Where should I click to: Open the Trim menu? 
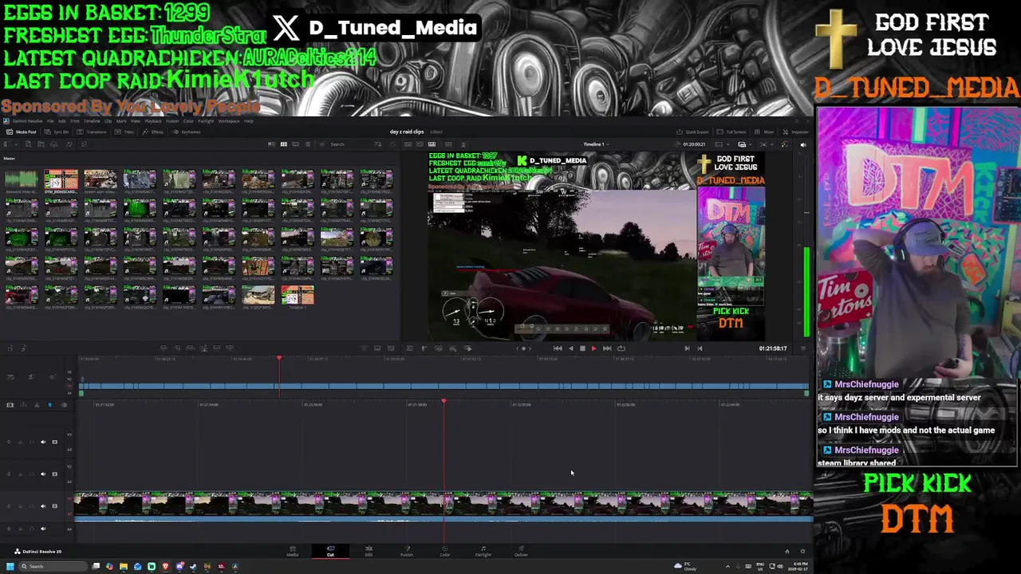[75, 121]
